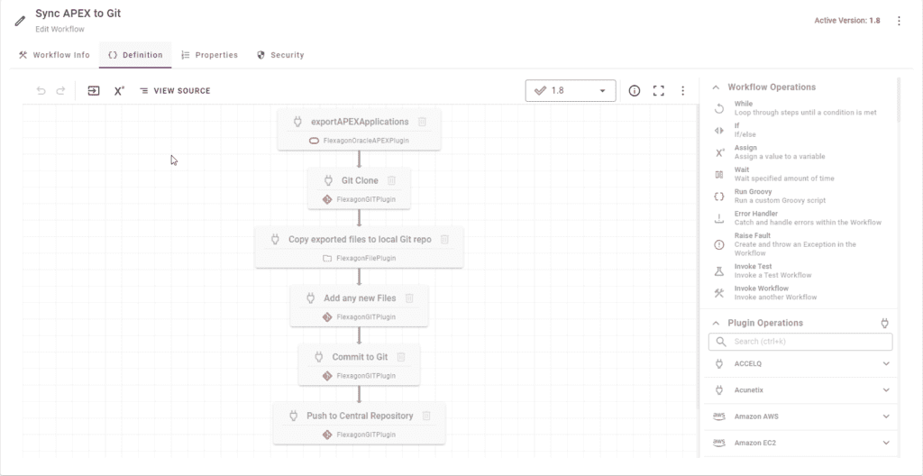Delete Commit to Git step via trash icon
This screenshot has height=476, width=923.
point(401,357)
